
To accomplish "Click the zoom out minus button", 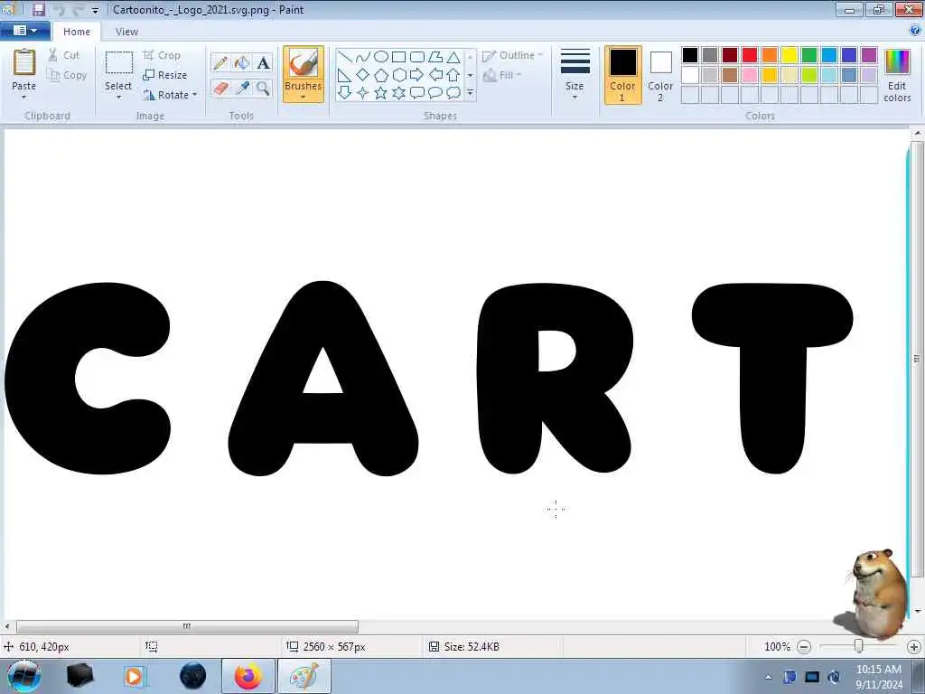I will 803,647.
